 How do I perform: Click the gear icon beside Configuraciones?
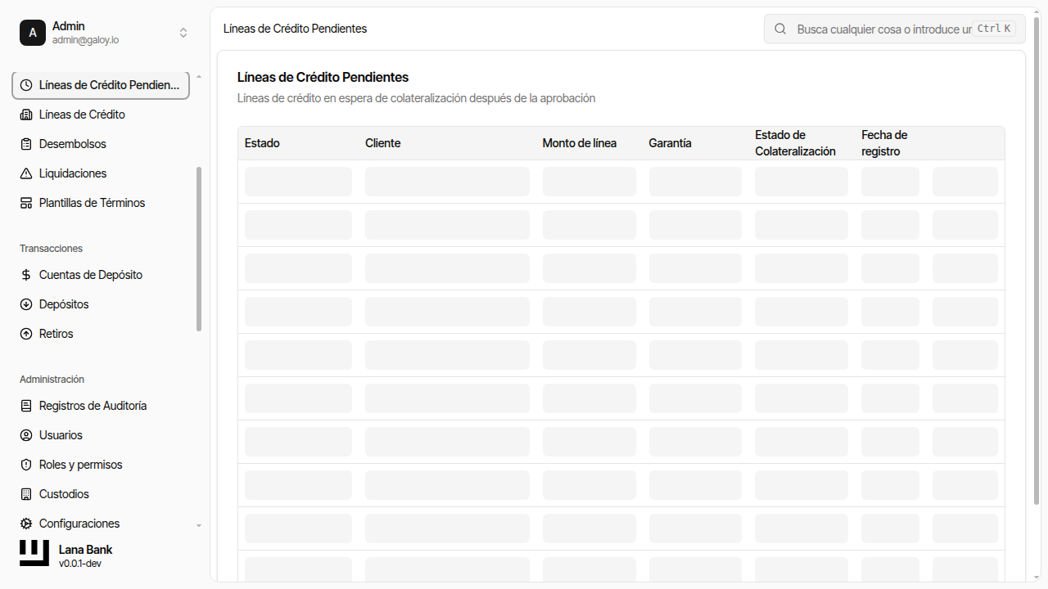click(26, 524)
